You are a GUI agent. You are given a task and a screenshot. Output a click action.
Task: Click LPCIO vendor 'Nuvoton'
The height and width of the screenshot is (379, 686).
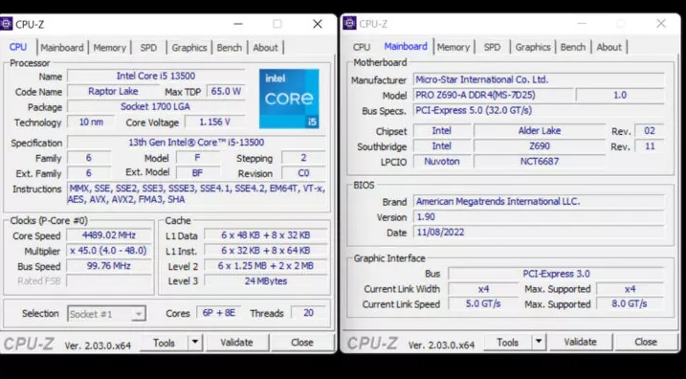click(442, 161)
